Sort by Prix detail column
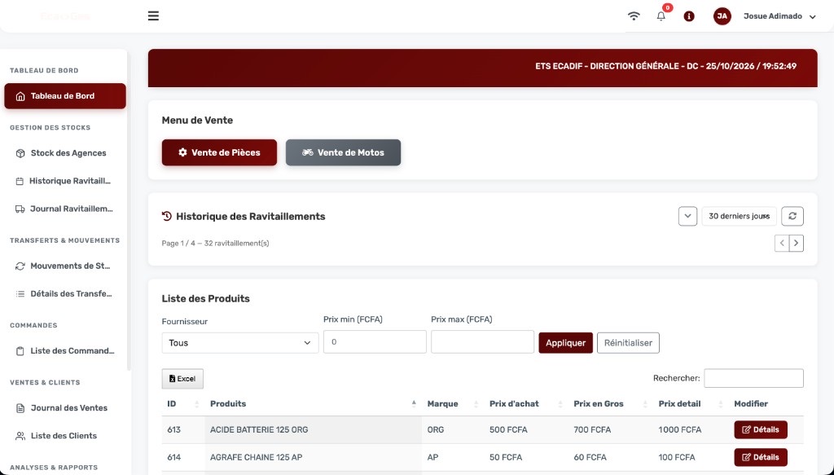Screen dimensions: 834x475 point(691,404)
